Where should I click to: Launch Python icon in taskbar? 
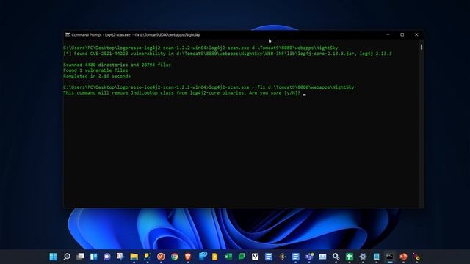coord(148,257)
